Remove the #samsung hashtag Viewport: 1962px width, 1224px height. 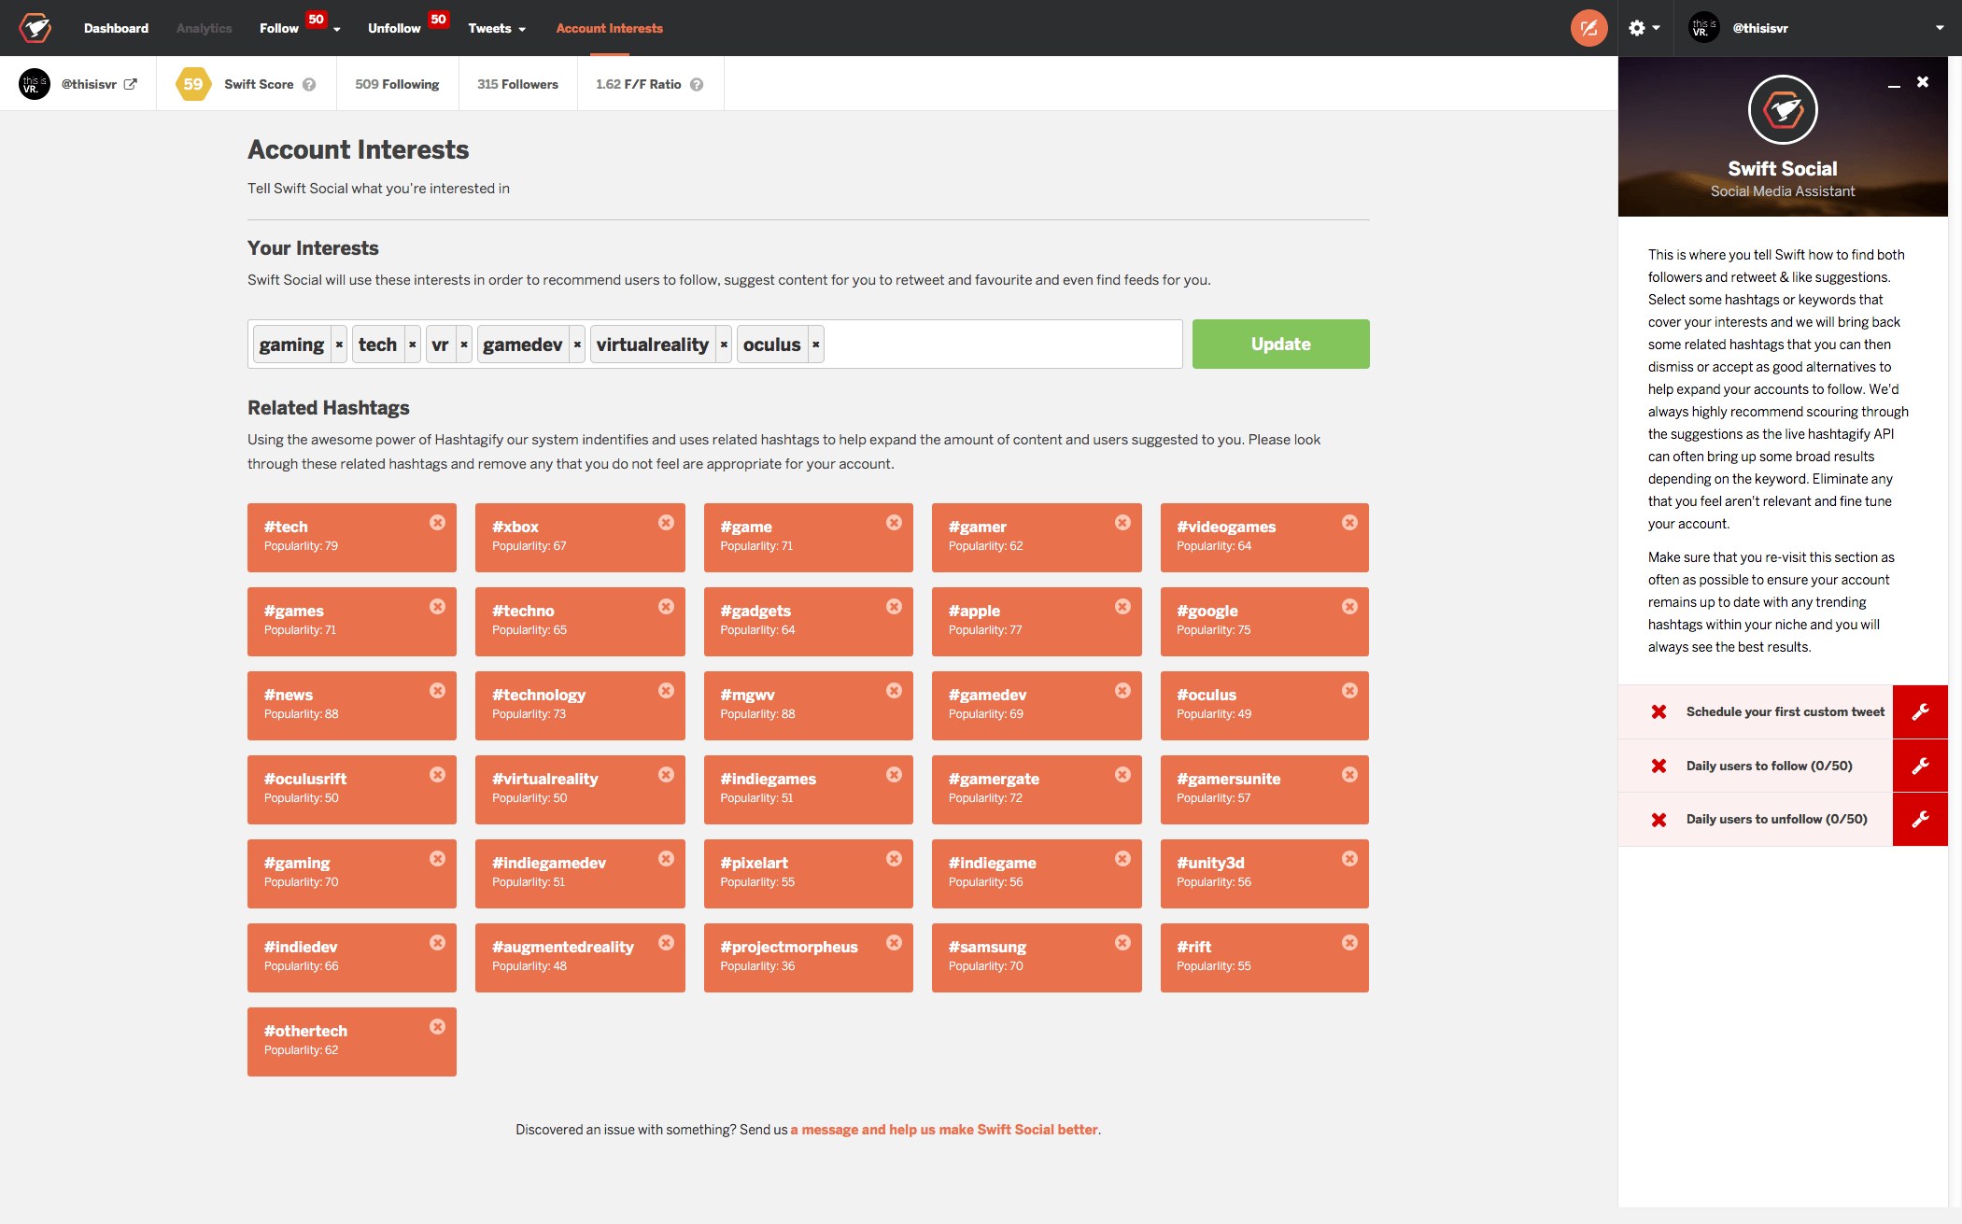tap(1122, 943)
